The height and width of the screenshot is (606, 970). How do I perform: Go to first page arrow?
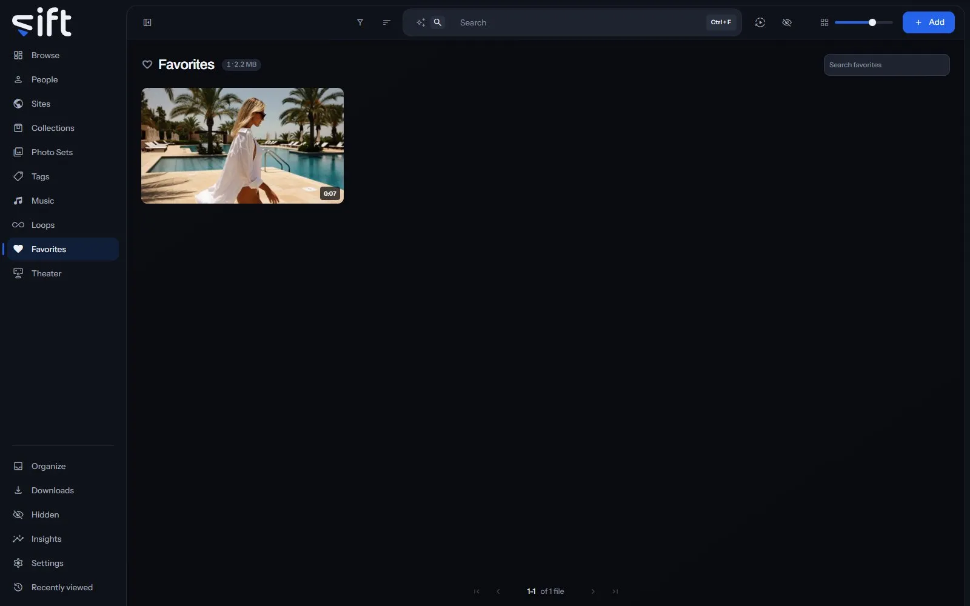coord(477,591)
